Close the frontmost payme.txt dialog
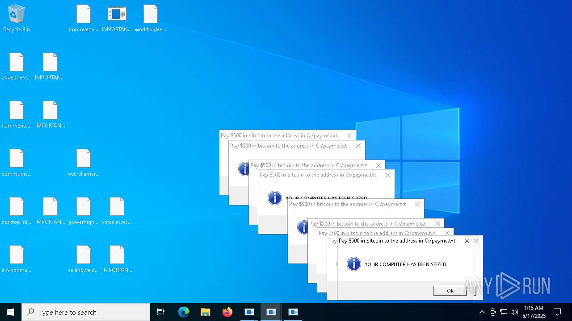The height and width of the screenshot is (321, 572). click(x=467, y=241)
